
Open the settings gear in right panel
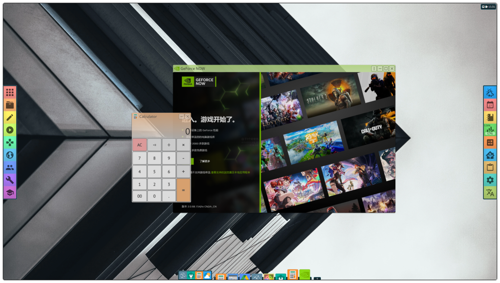pyautogui.click(x=490, y=180)
